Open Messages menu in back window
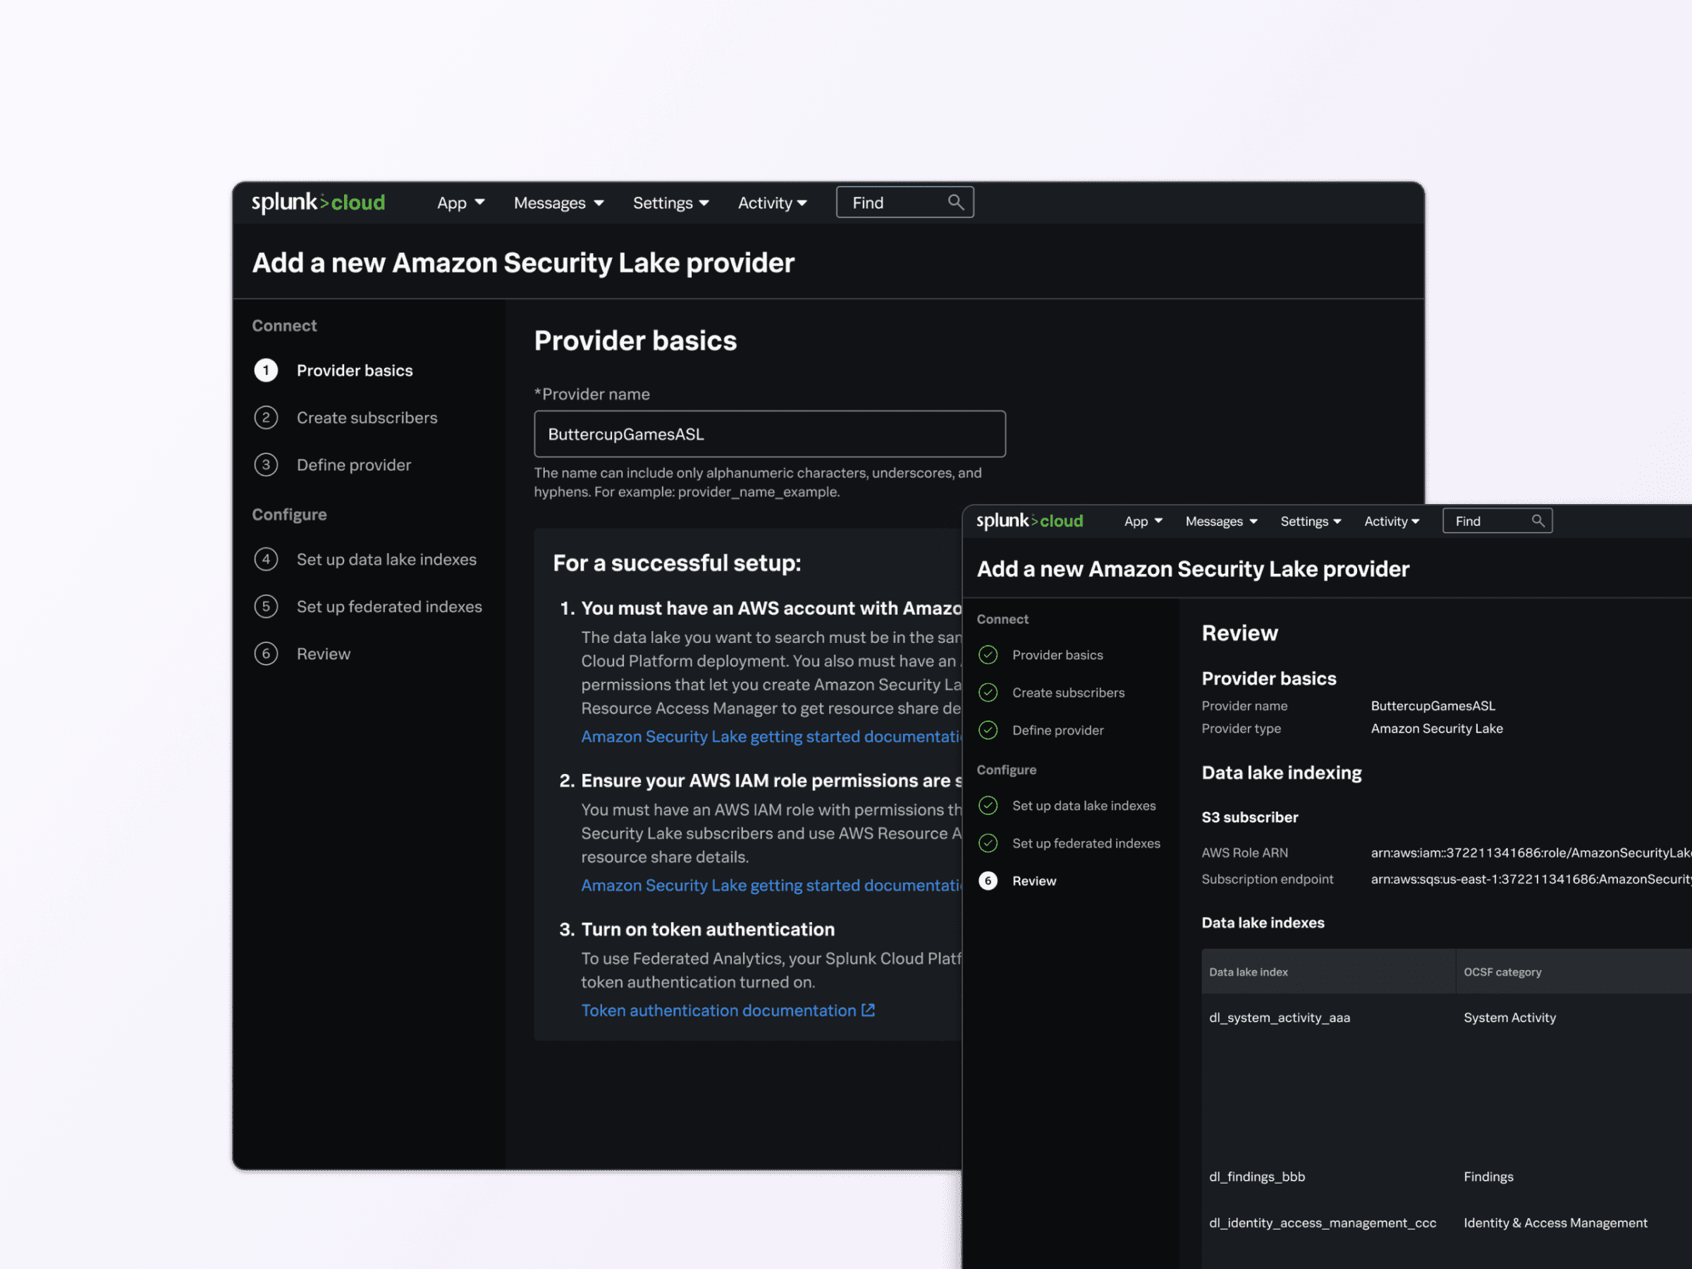 point(558,203)
